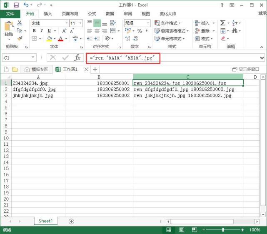Viewport: 267px width, 234px height.
Task: Click the zoom slider handle
Action: coord(223,230)
